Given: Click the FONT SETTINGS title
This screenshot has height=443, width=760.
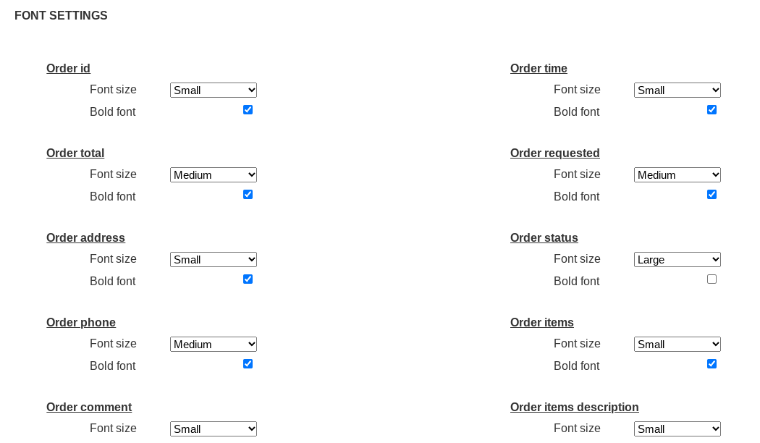Looking at the screenshot, I should [61, 16].
